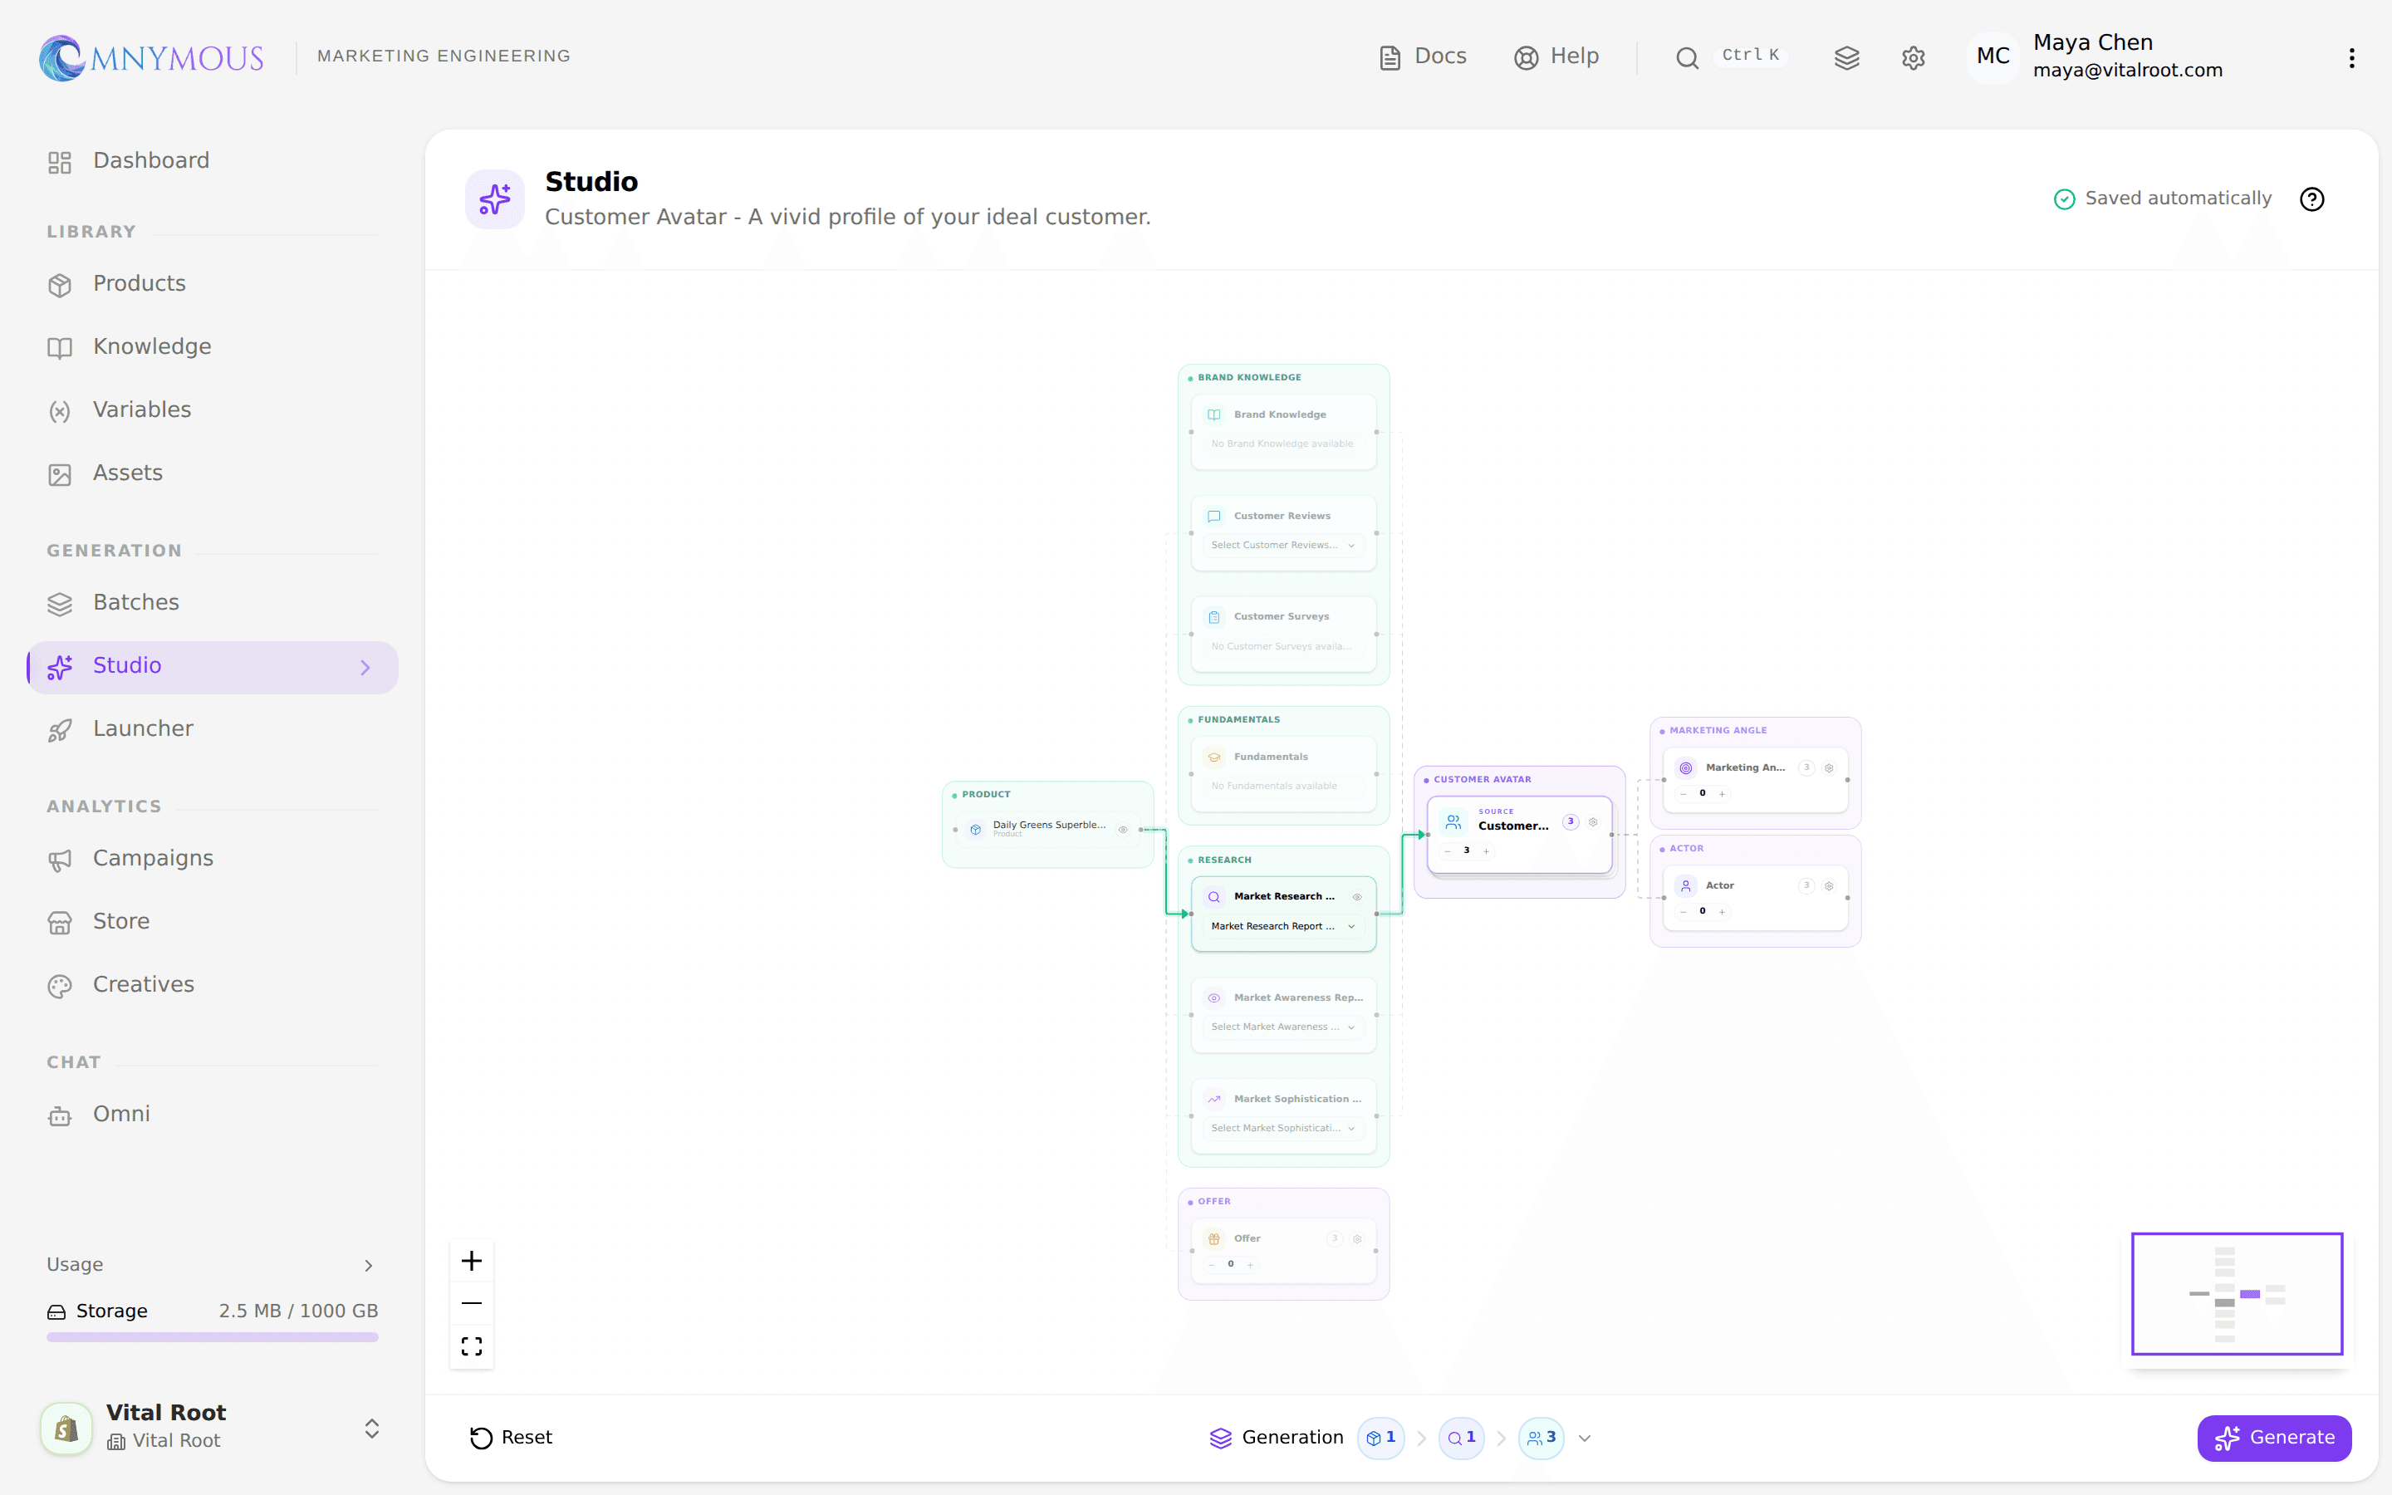Screen dimensions: 2392x1495
Task: Go to Products in the Library section
Action: point(213,284)
